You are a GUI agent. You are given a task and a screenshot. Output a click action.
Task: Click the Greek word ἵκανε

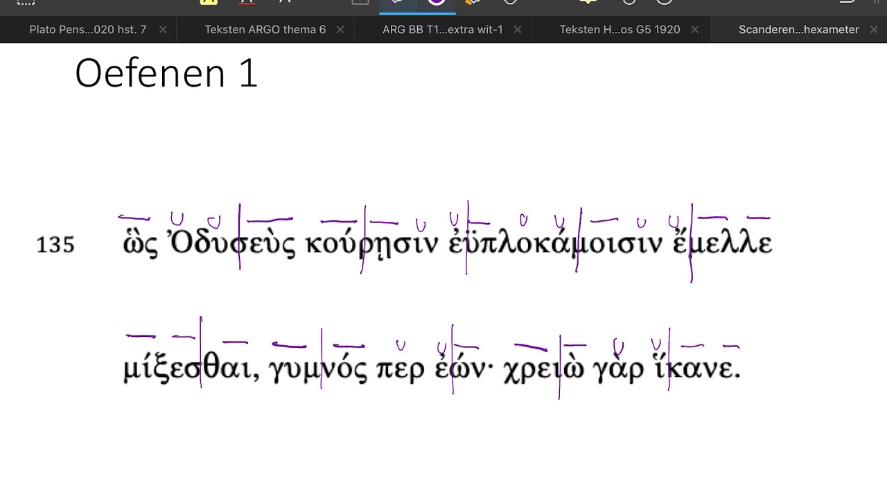[696, 366]
